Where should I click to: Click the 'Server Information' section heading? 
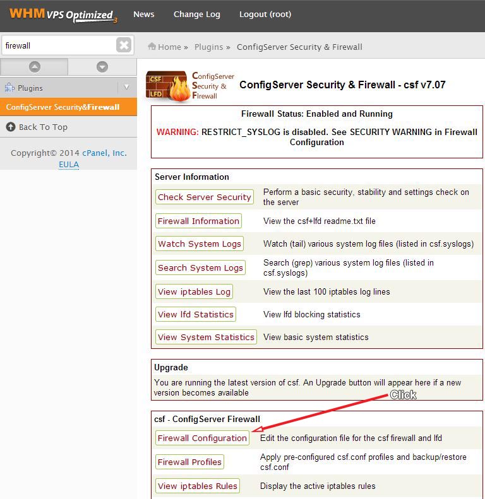click(192, 177)
